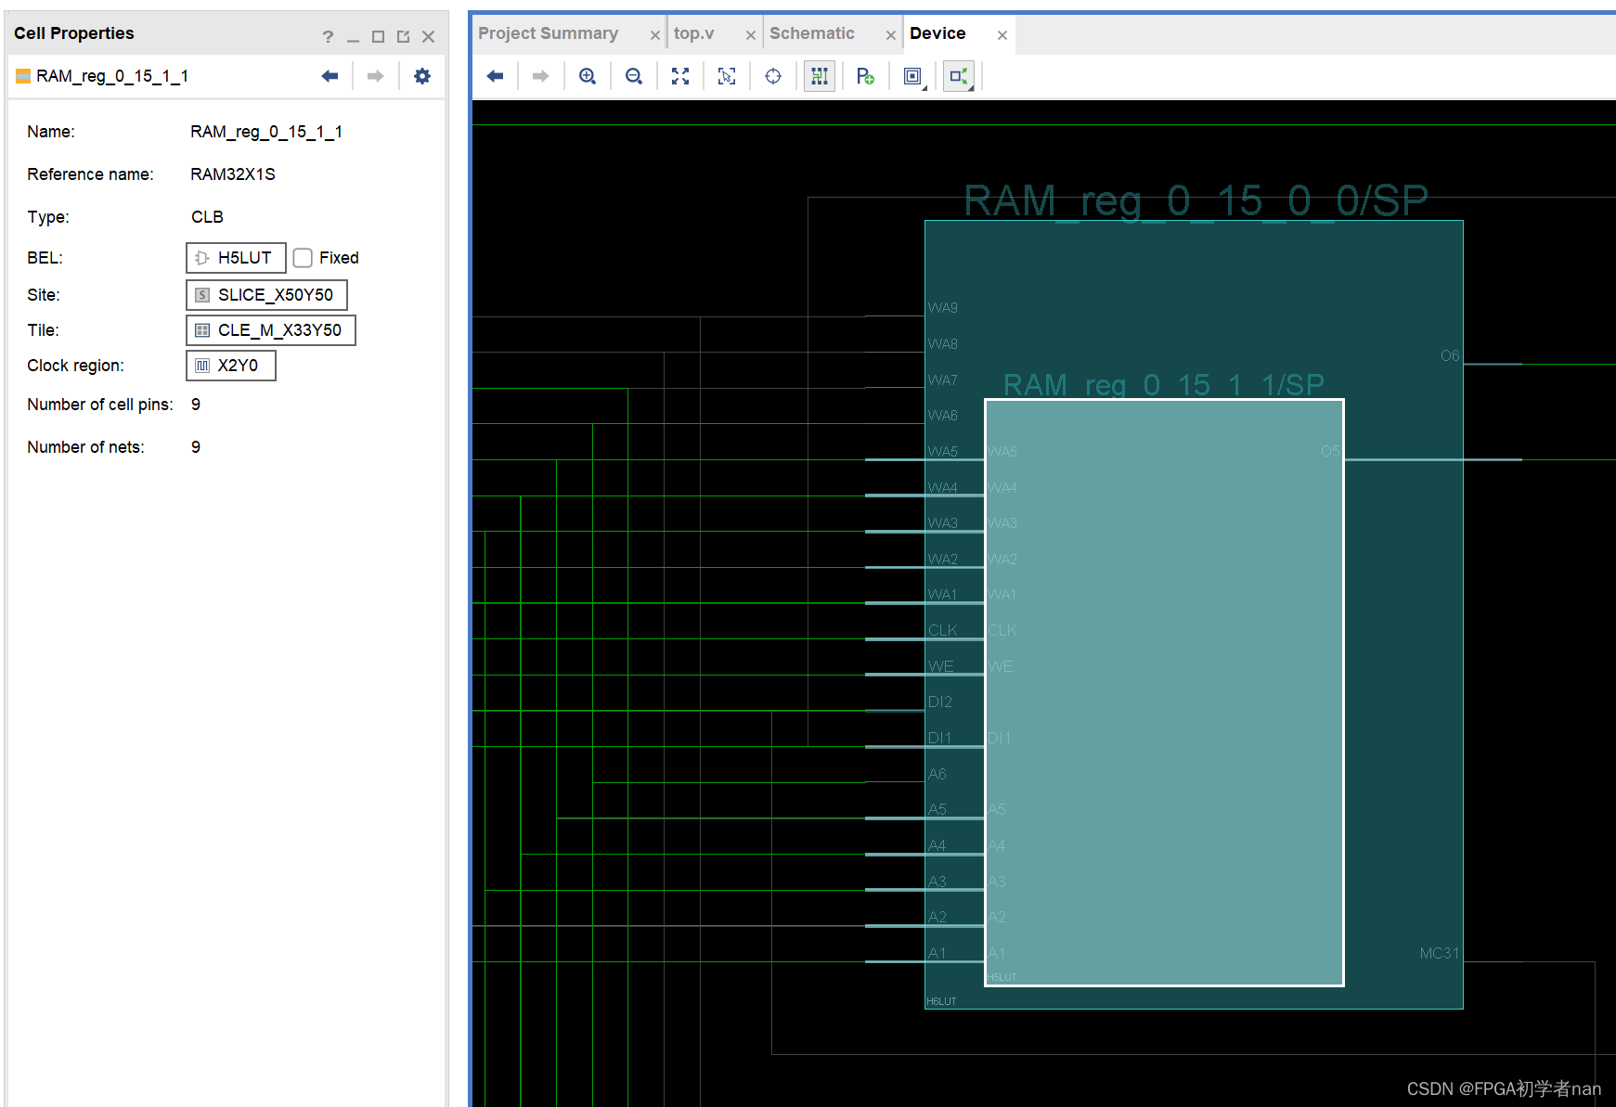Click the Zoom Fit icon
The width and height of the screenshot is (1616, 1107).
point(680,75)
